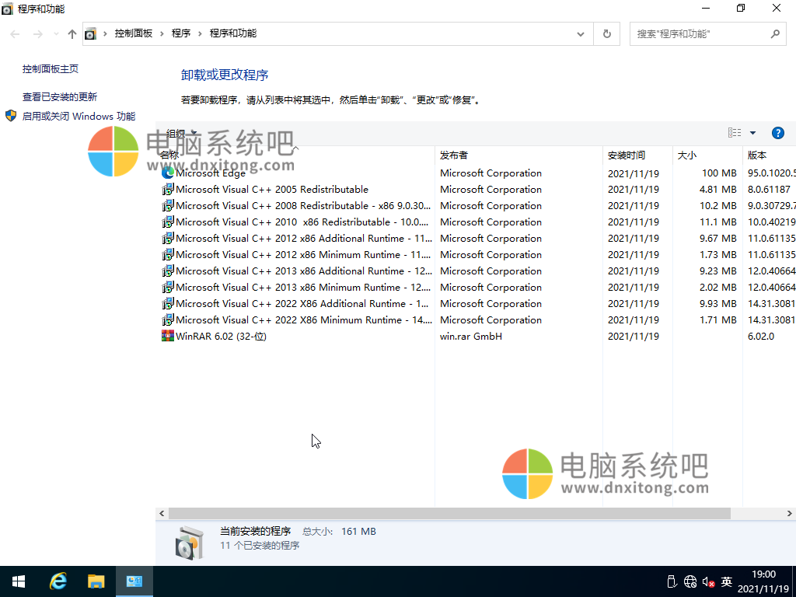The image size is (796, 597).
Task: Open the network globe tray icon
Action: coord(690,581)
